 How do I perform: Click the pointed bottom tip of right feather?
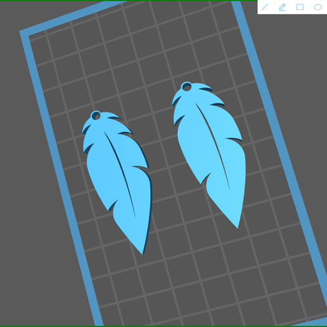point(237,226)
